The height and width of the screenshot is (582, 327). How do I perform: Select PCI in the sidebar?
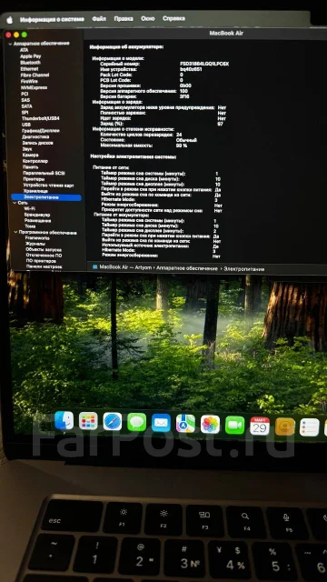pos(25,94)
